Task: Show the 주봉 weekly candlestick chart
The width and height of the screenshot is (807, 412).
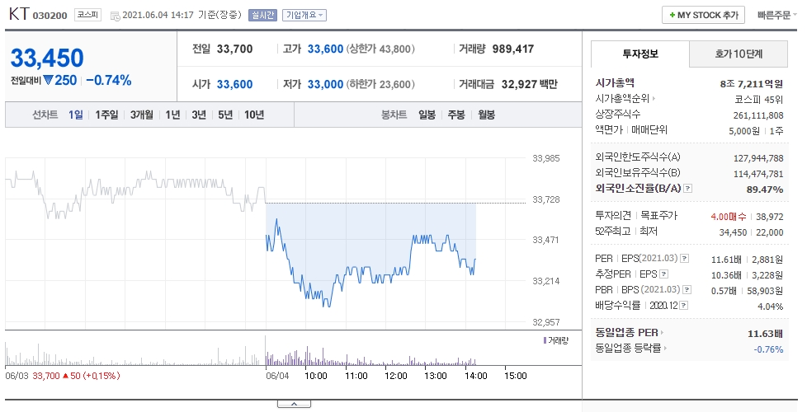Action: (456, 115)
